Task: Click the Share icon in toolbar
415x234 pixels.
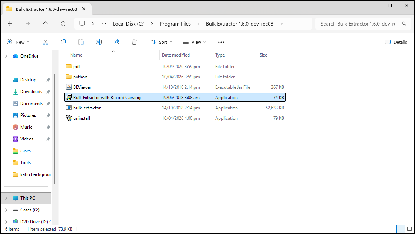Action: point(117,42)
